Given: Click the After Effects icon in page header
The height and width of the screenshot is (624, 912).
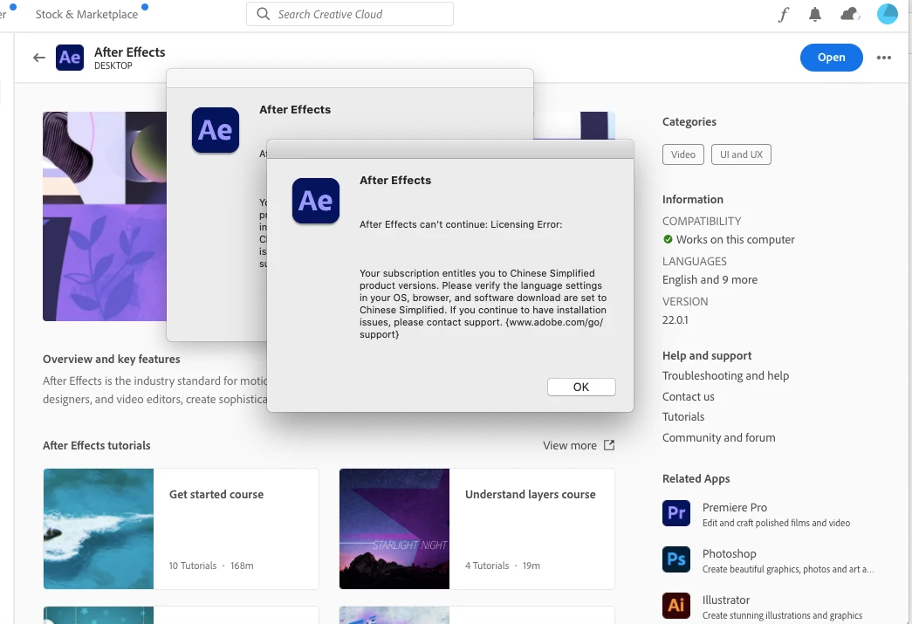Looking at the screenshot, I should pos(70,58).
